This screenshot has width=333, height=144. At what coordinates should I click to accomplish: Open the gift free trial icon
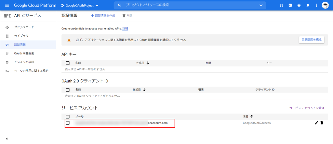coord(281,5)
